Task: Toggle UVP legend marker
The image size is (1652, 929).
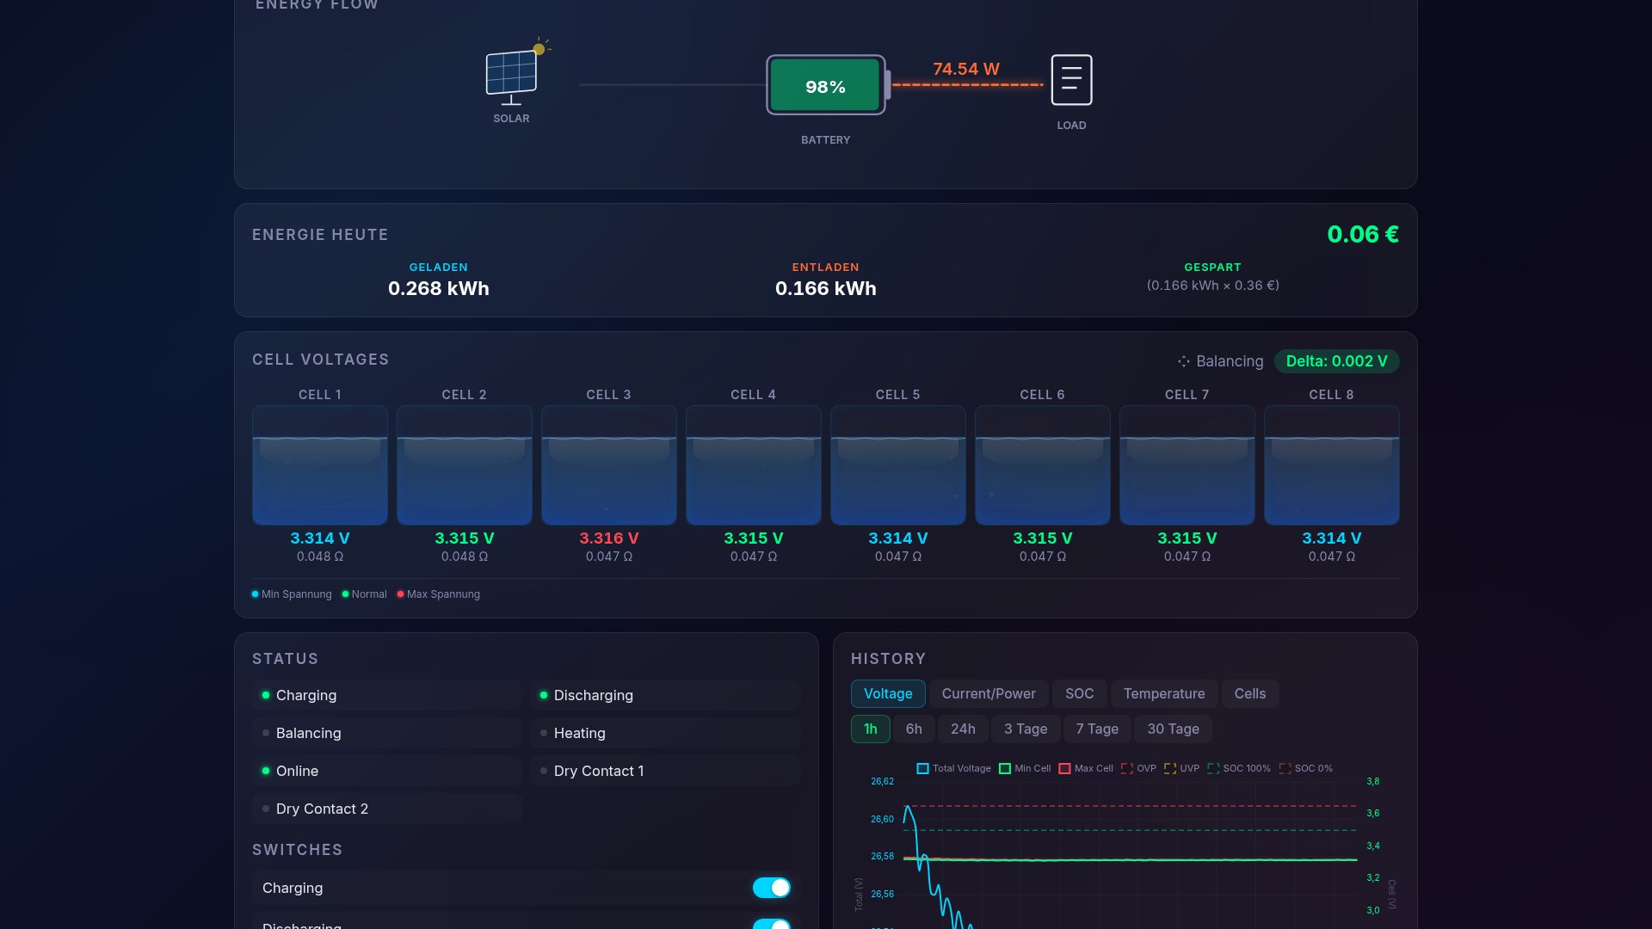Action: point(1170,769)
